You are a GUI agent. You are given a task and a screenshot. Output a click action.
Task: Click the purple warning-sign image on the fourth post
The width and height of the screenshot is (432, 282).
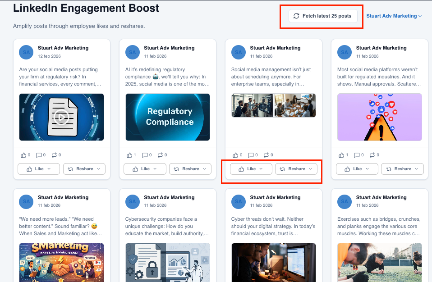(379, 117)
